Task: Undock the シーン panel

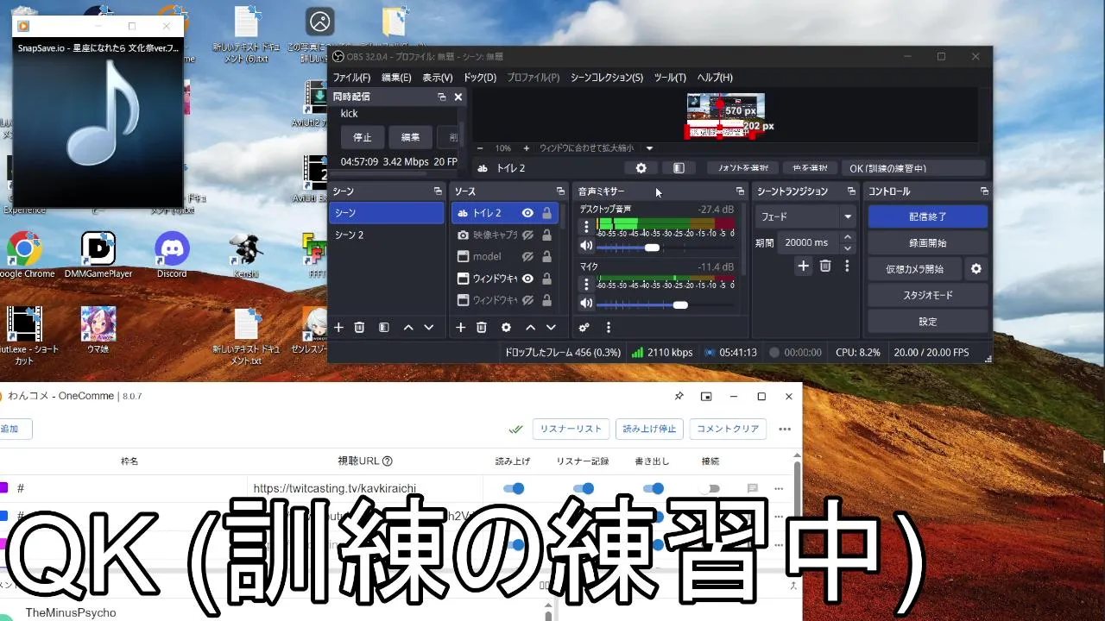Action: tap(438, 191)
